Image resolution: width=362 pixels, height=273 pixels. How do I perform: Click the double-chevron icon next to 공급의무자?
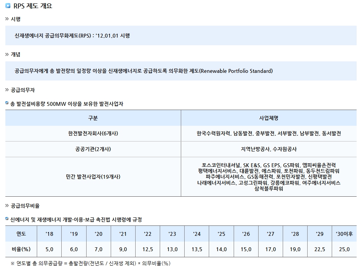tap(7, 90)
